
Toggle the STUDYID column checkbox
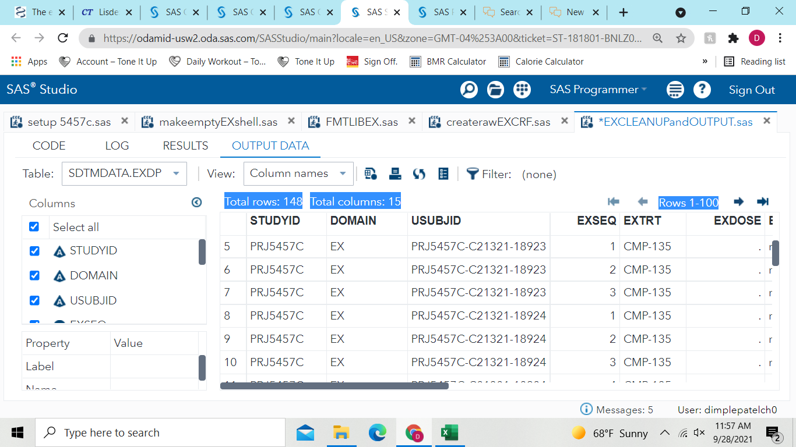tap(34, 251)
